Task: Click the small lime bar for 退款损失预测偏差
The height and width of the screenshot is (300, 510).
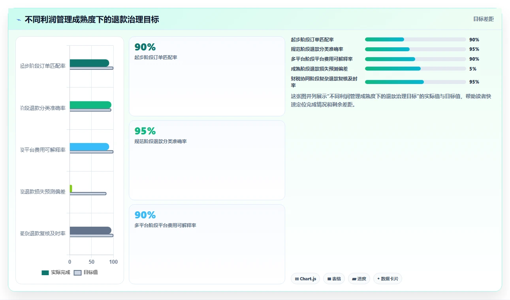Action: [x=71, y=188]
